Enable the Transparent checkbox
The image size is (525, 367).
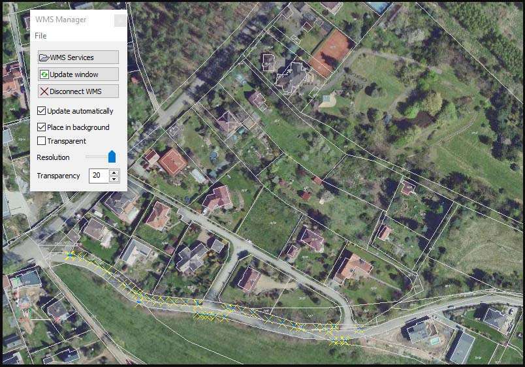click(42, 140)
